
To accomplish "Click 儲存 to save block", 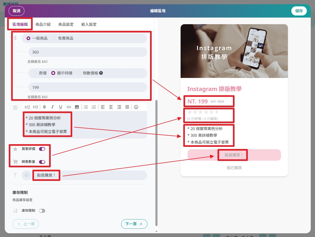I will [299, 11].
